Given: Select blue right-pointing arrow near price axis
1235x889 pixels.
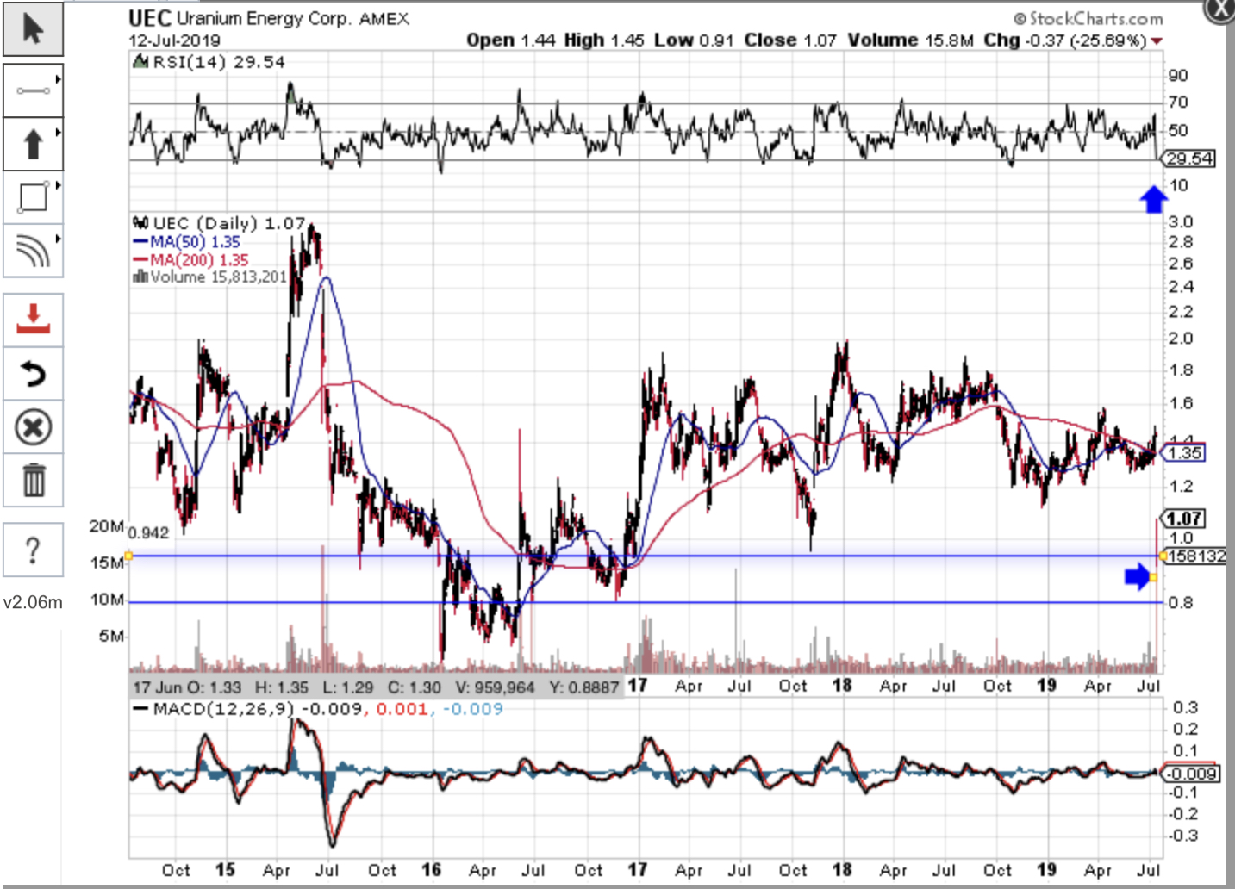Looking at the screenshot, I should (x=1138, y=576).
